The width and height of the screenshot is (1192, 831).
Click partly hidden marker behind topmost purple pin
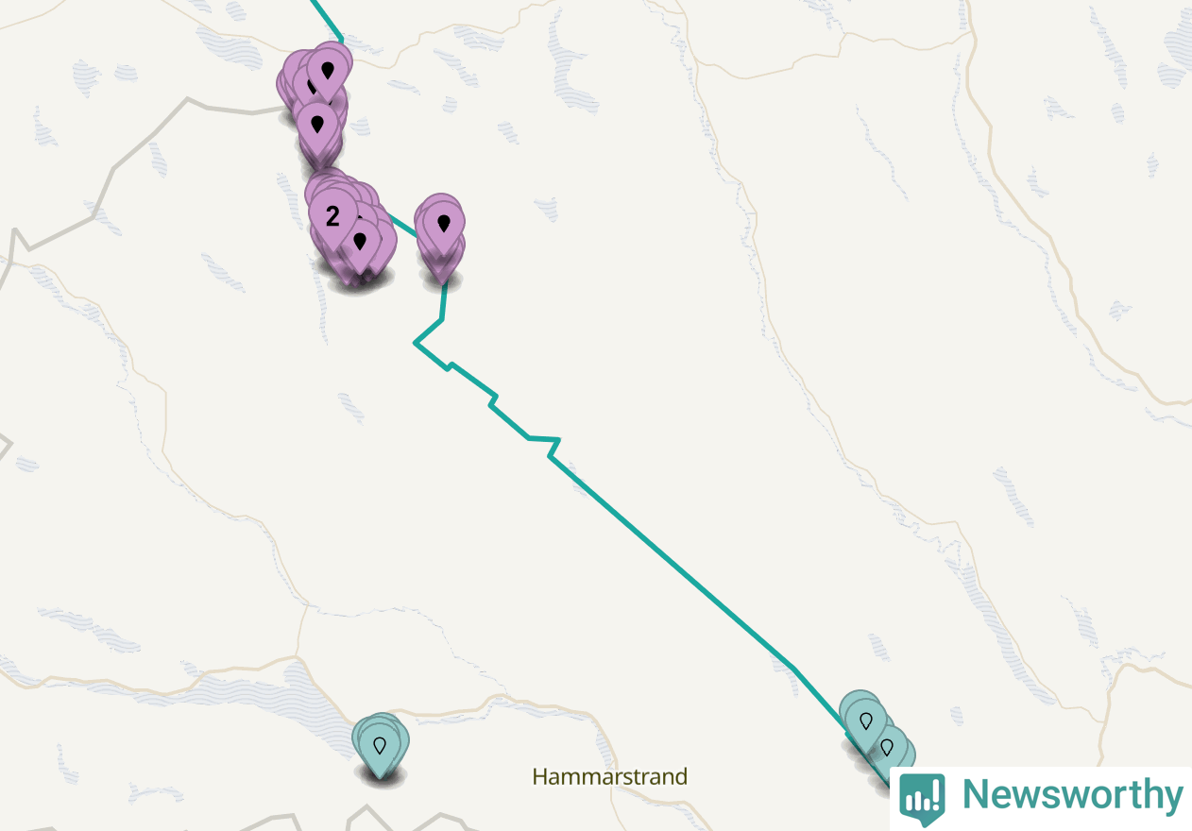[304, 83]
